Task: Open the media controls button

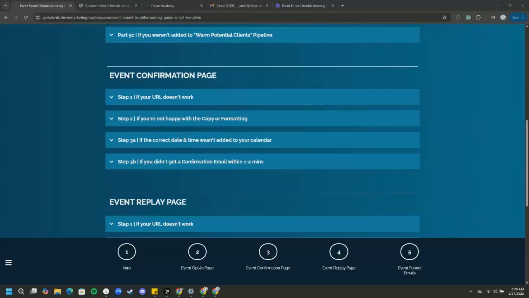Action: point(493,17)
